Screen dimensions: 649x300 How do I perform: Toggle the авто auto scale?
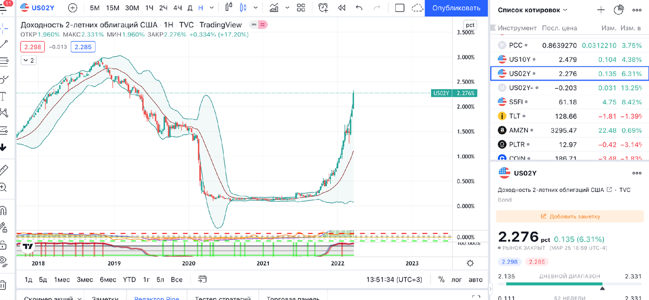click(x=475, y=279)
